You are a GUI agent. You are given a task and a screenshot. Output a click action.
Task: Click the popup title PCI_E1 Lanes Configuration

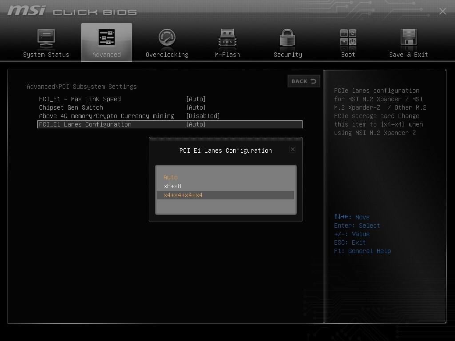(x=226, y=151)
